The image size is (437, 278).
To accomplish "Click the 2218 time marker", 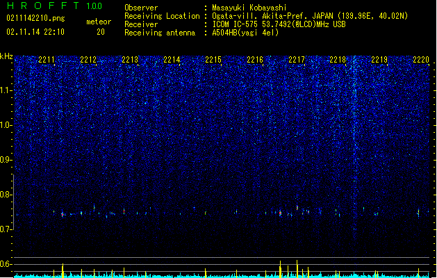I will click(338, 60).
